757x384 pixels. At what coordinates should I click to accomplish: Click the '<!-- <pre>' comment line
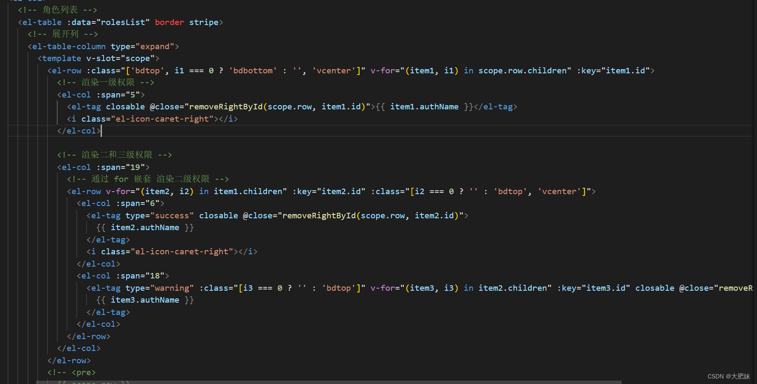[72, 372]
